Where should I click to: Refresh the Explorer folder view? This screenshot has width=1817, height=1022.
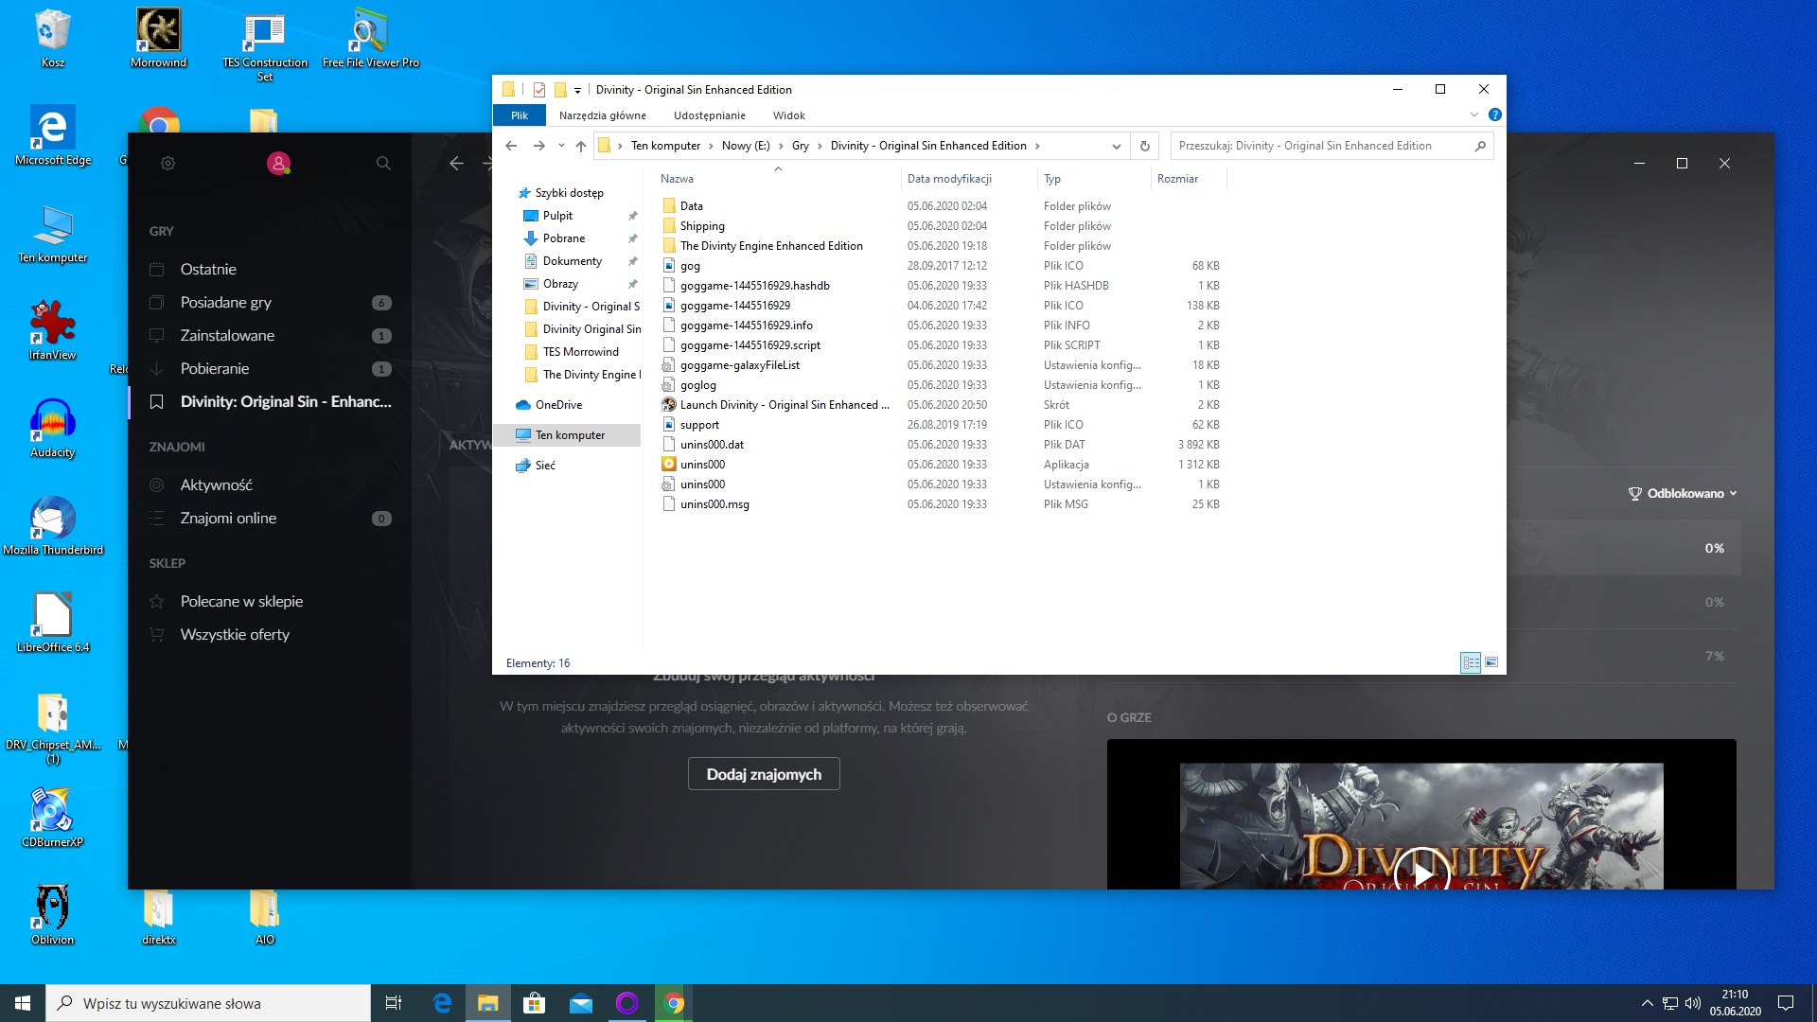pyautogui.click(x=1144, y=146)
